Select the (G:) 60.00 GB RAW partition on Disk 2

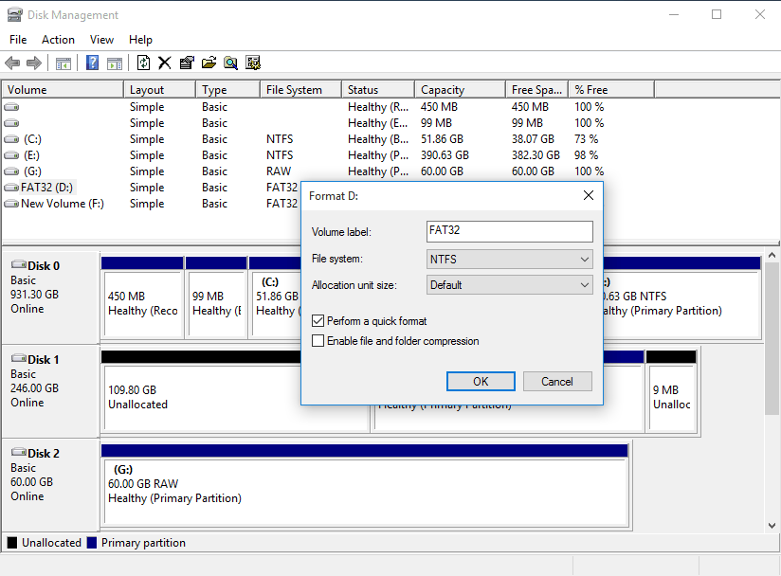click(365, 485)
